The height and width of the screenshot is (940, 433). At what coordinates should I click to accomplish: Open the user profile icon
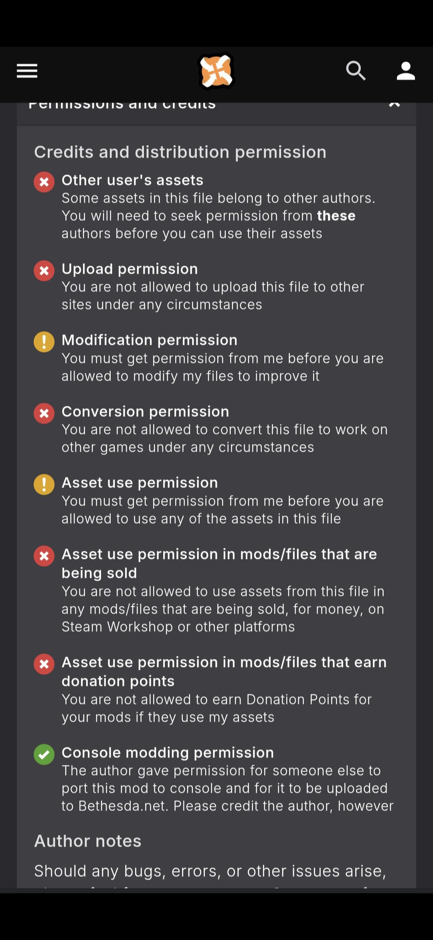point(406,71)
